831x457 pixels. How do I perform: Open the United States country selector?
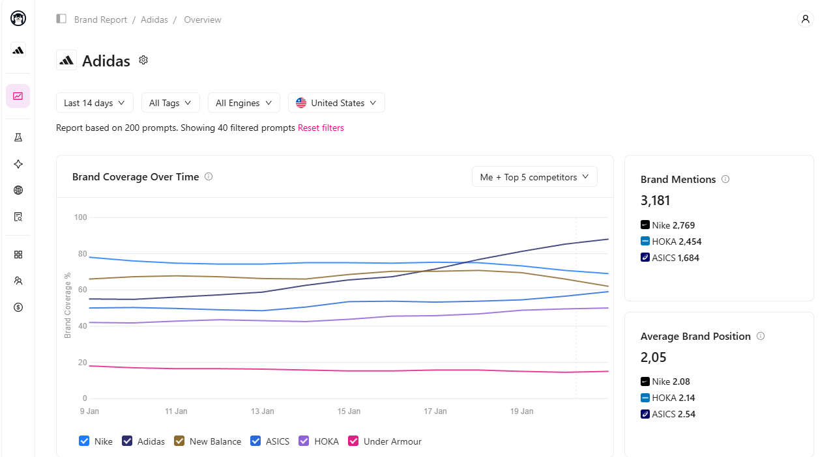(x=336, y=103)
